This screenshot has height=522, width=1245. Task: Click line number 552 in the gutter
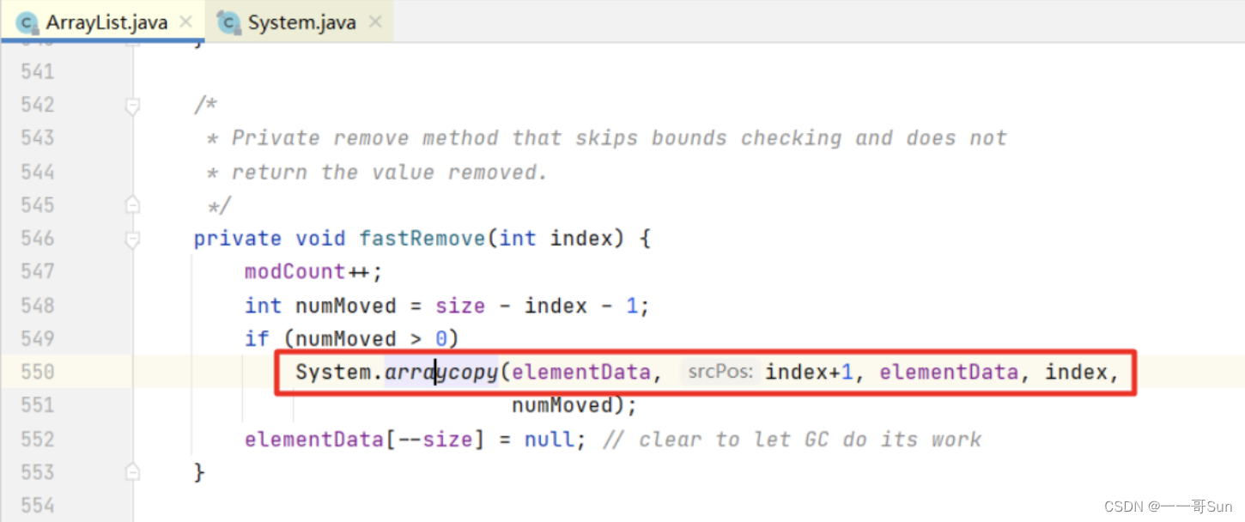37,439
